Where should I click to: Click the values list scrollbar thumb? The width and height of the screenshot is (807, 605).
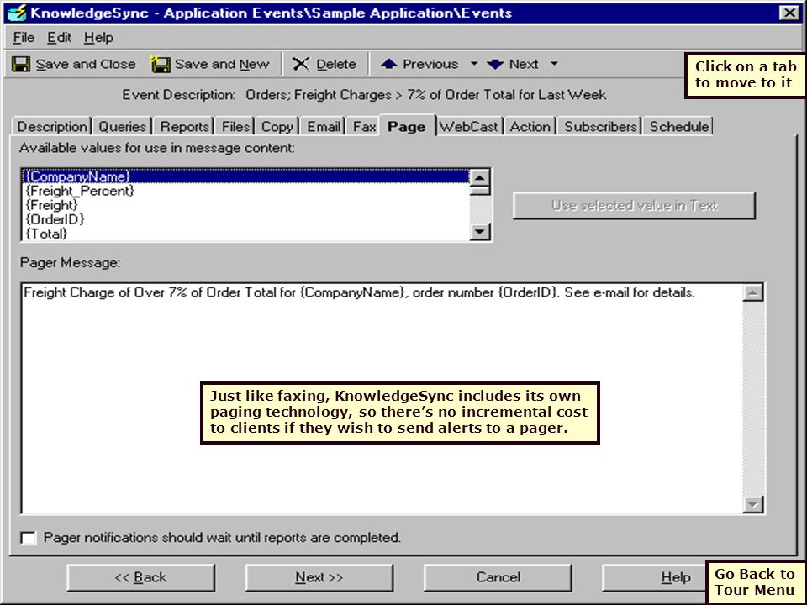(x=480, y=191)
